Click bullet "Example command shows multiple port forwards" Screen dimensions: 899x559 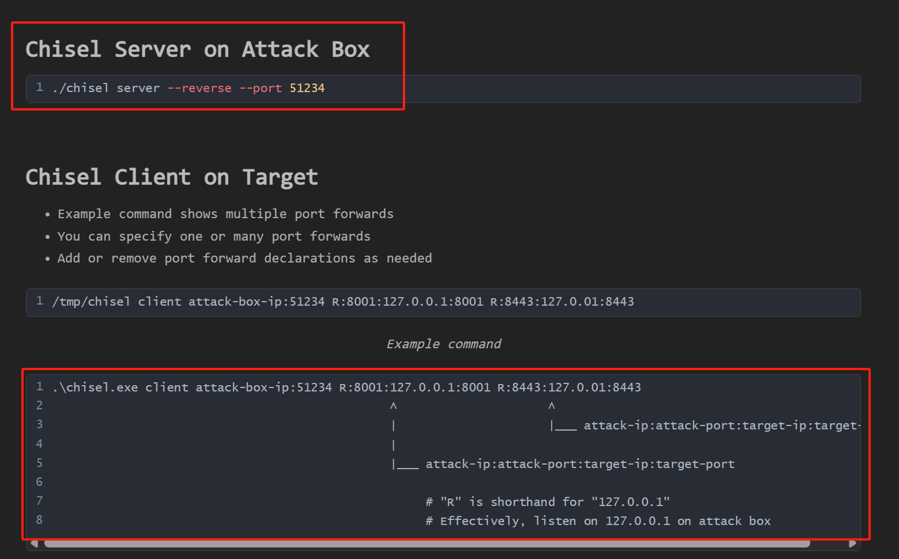(225, 214)
